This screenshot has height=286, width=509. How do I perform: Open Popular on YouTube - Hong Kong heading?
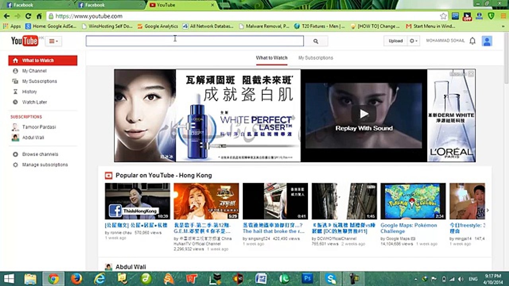164,176
